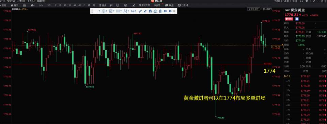Open customer service headset icon
The image size is (327, 124).
(301, 1)
